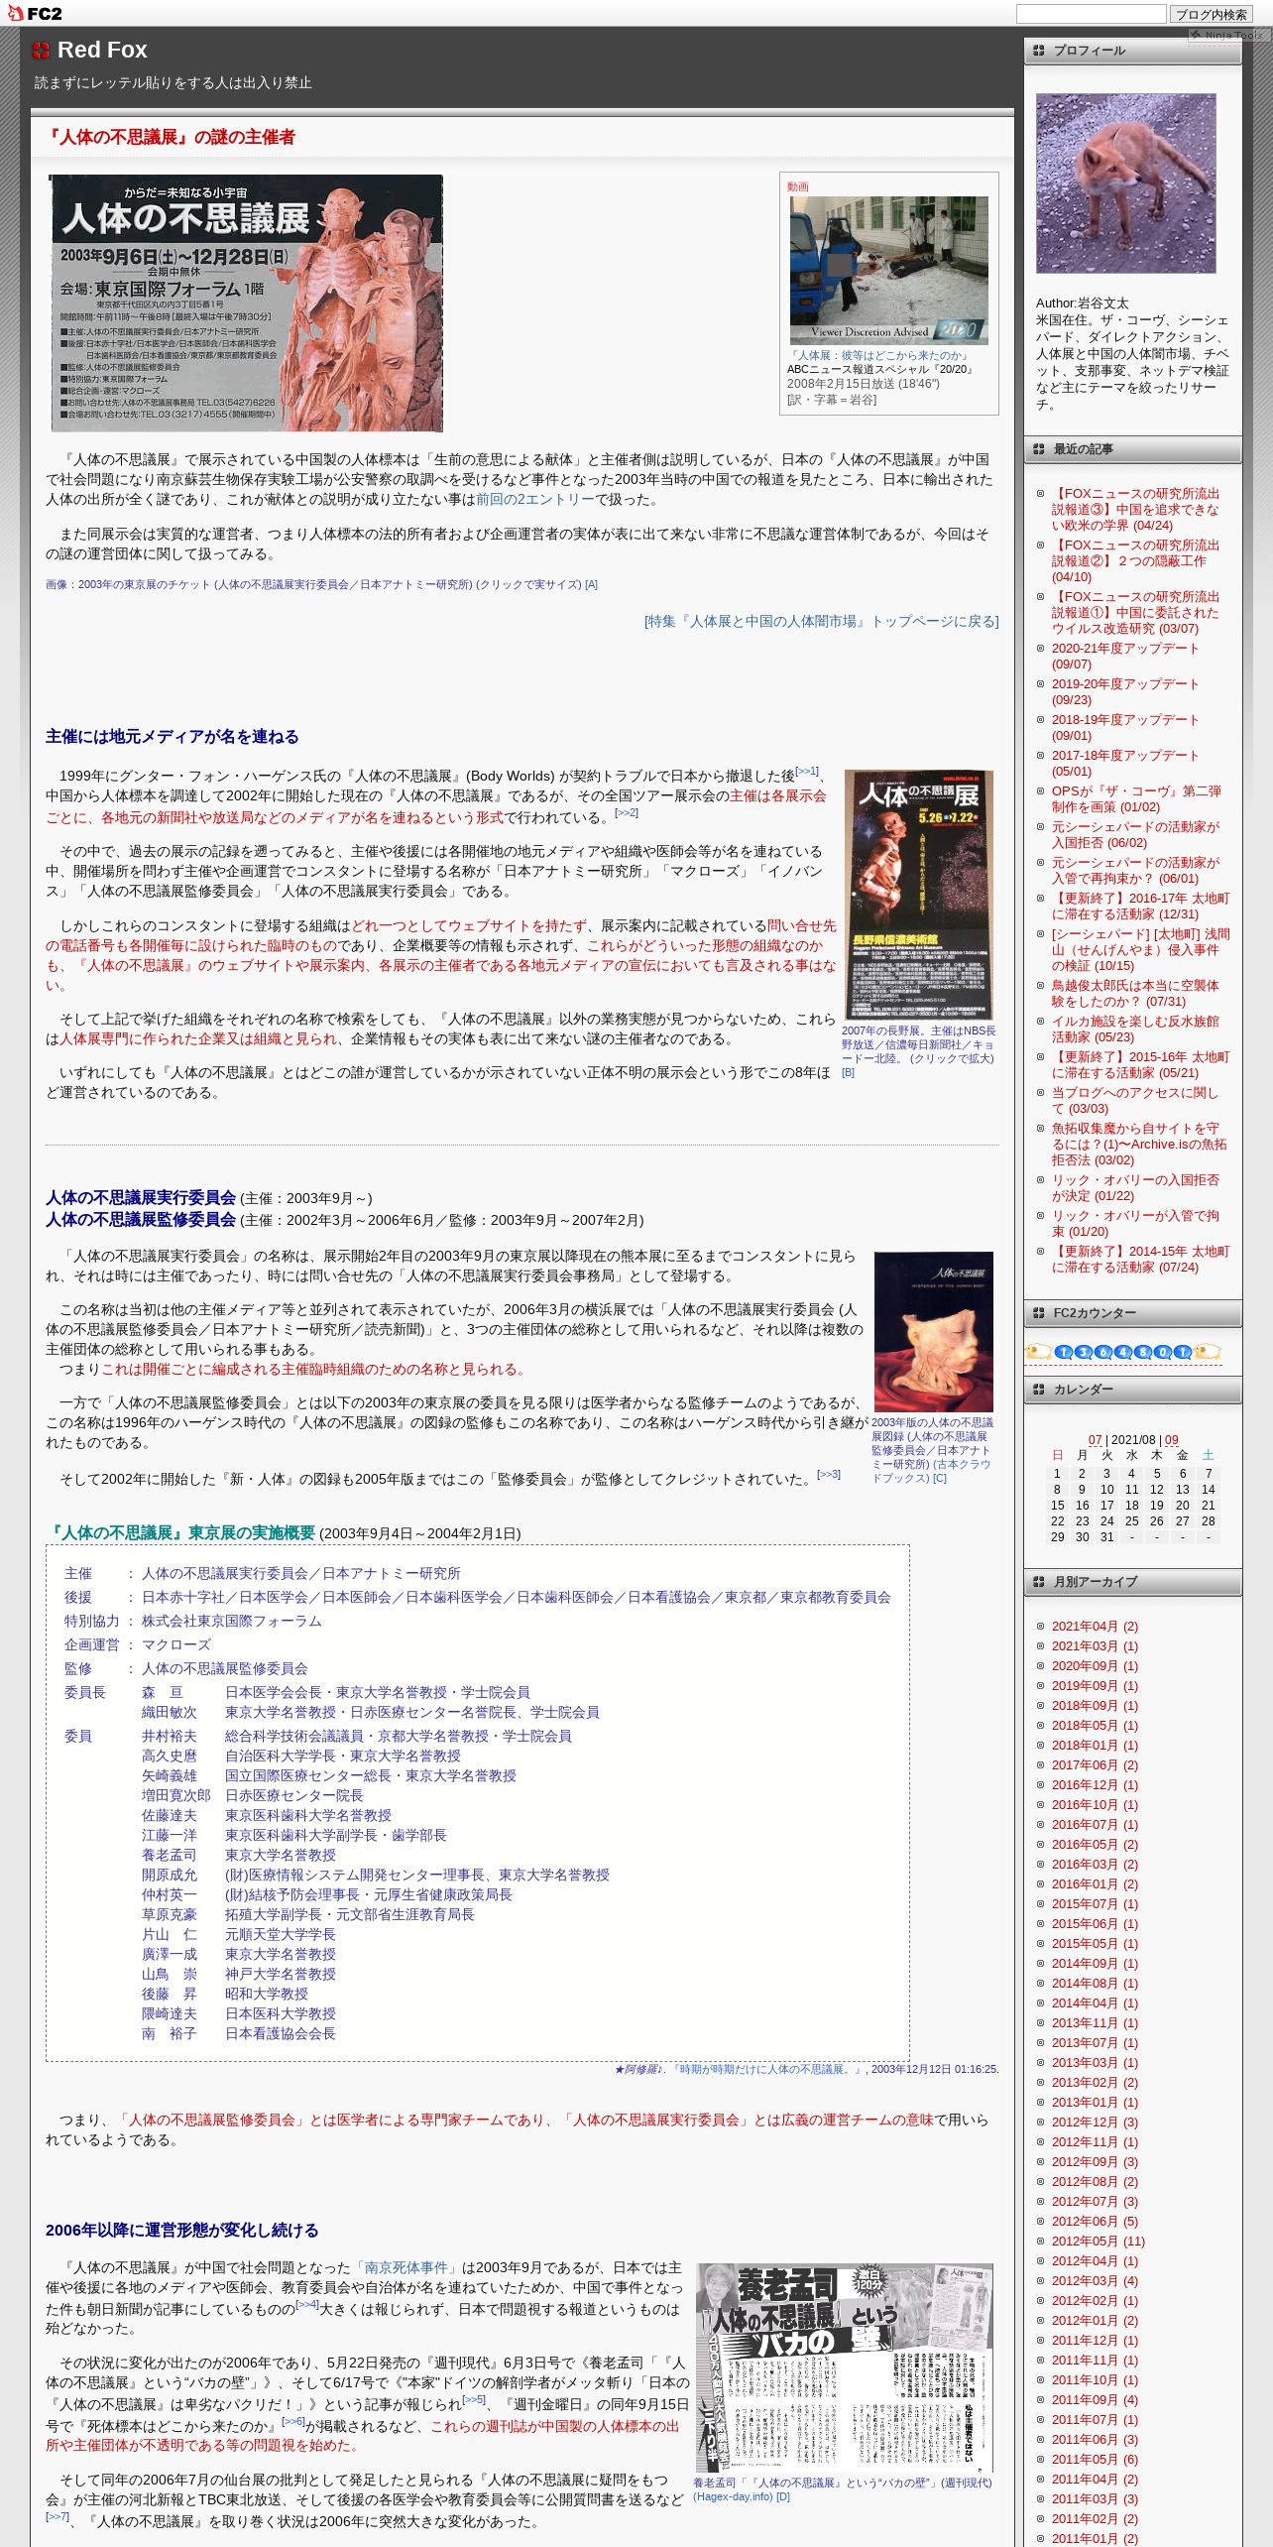Enlarge the 2003 Tokyo exhibition ticket image
Screen dimensions: 1273x2547
point(246,303)
